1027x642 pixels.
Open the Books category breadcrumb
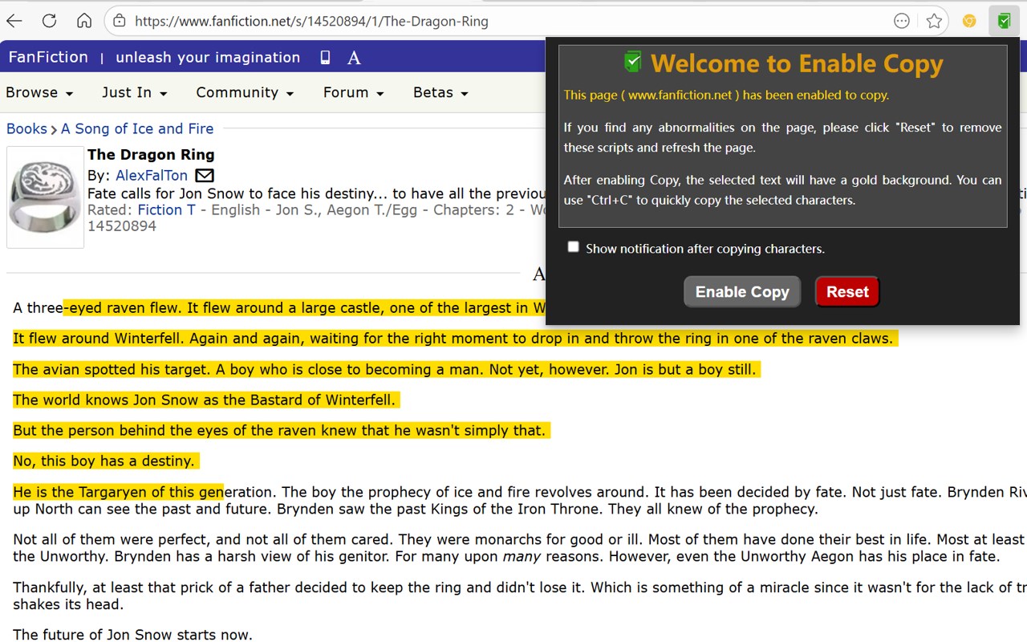pyautogui.click(x=26, y=128)
